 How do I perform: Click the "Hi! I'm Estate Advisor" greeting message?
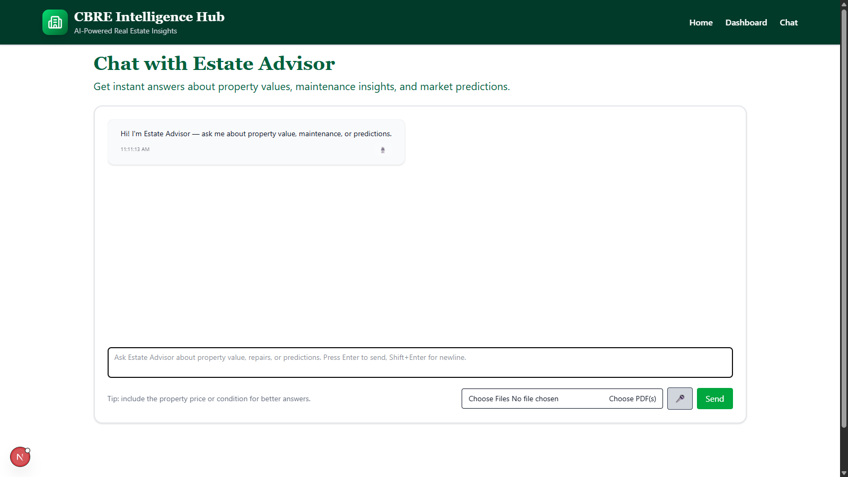256,134
